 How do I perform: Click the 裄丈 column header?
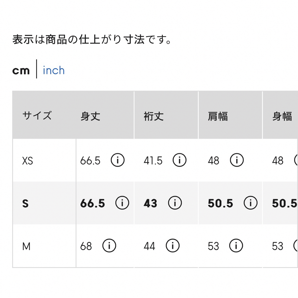(x=154, y=116)
